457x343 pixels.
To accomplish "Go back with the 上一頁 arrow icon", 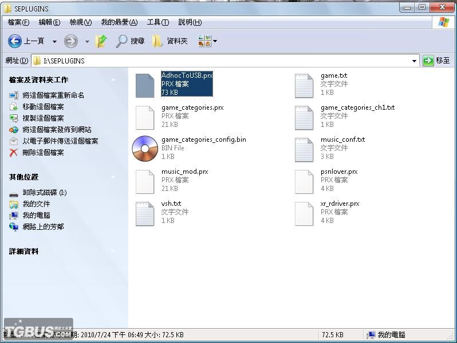I will (14, 41).
